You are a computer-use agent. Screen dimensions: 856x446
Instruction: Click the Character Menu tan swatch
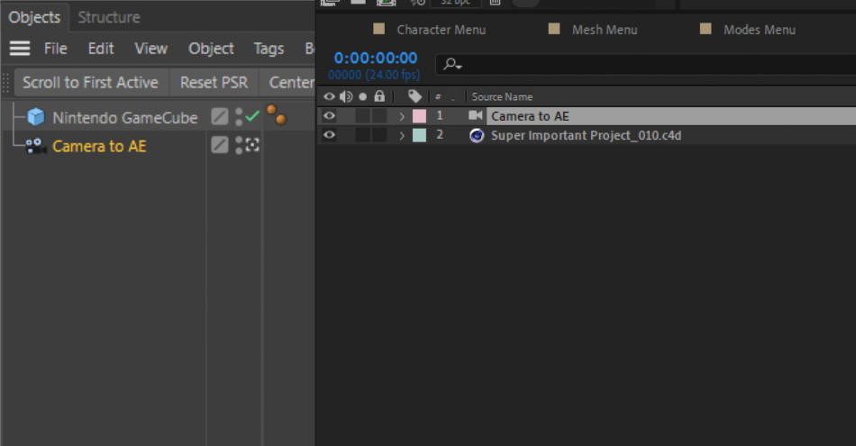coord(378,29)
